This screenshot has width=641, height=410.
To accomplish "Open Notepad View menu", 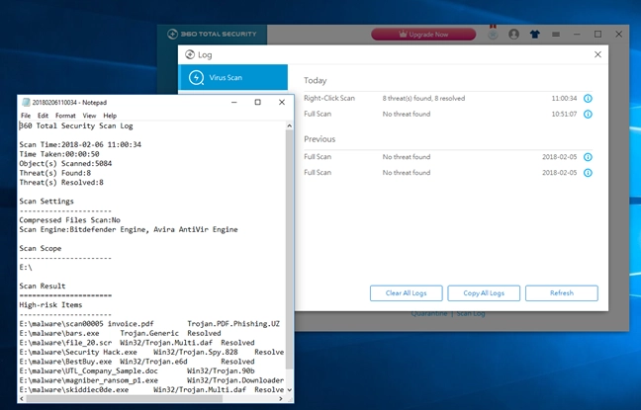I will (89, 116).
